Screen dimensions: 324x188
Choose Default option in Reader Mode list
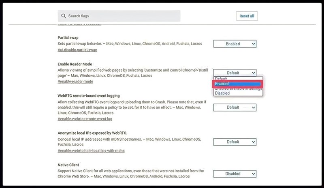tap(238, 78)
